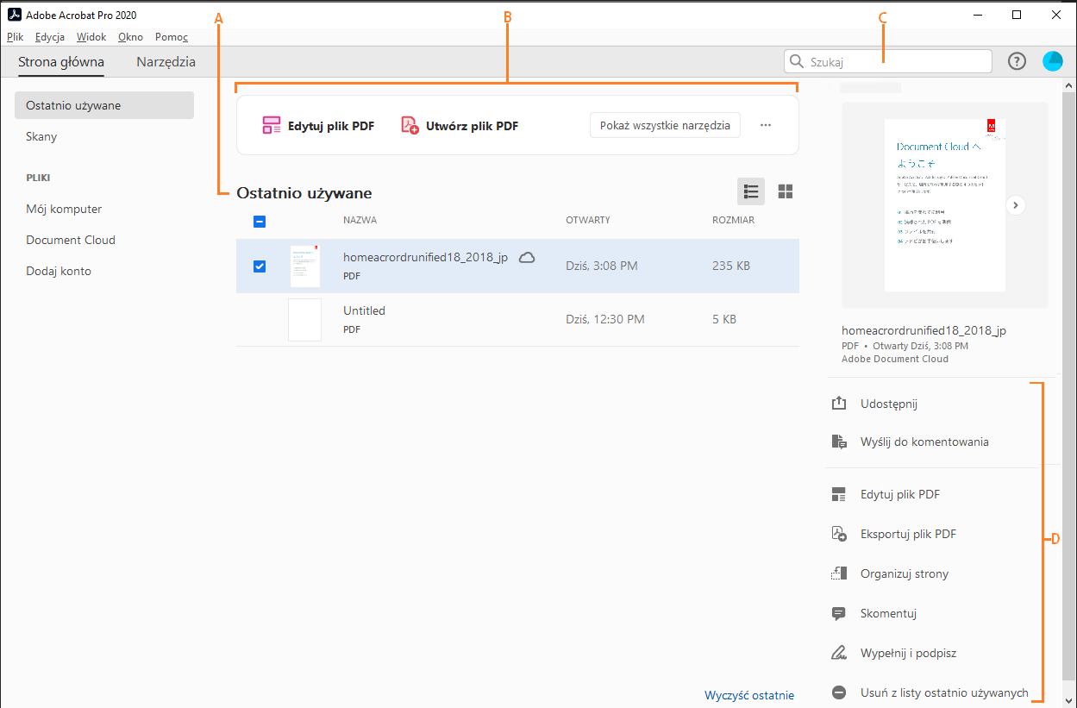The height and width of the screenshot is (708, 1077).
Task: Click Wyślij do komentowania text
Action: point(924,442)
